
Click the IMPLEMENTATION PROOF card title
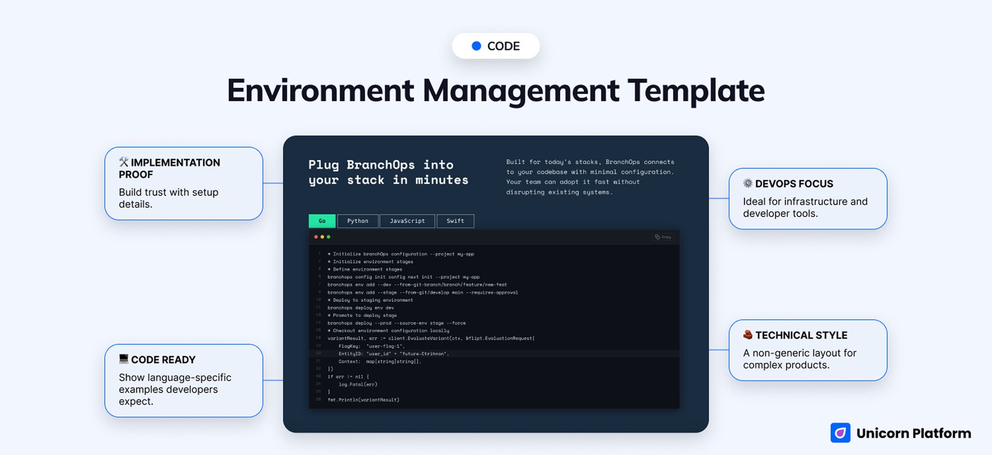click(170, 168)
